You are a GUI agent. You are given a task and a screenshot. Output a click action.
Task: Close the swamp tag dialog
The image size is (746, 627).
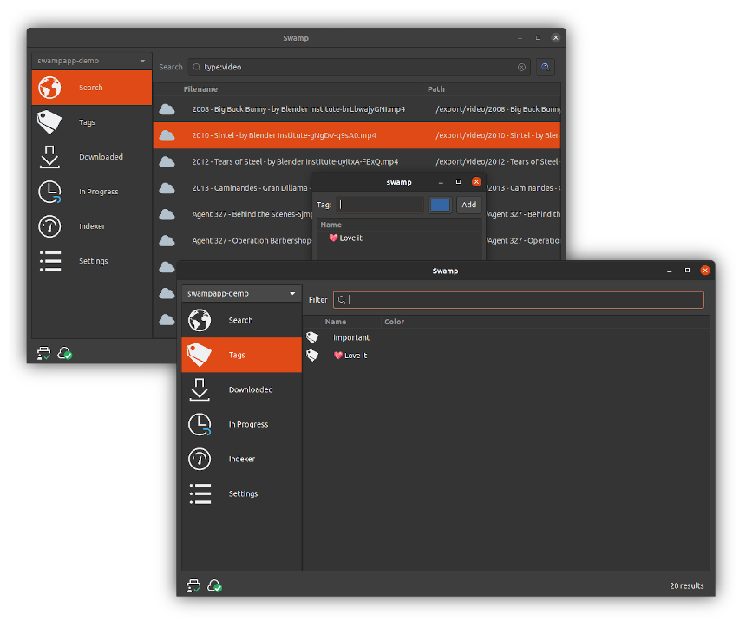(476, 182)
